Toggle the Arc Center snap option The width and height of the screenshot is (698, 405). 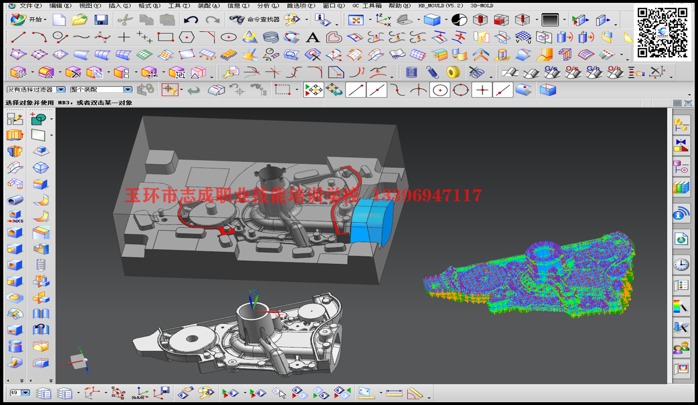coord(440,90)
